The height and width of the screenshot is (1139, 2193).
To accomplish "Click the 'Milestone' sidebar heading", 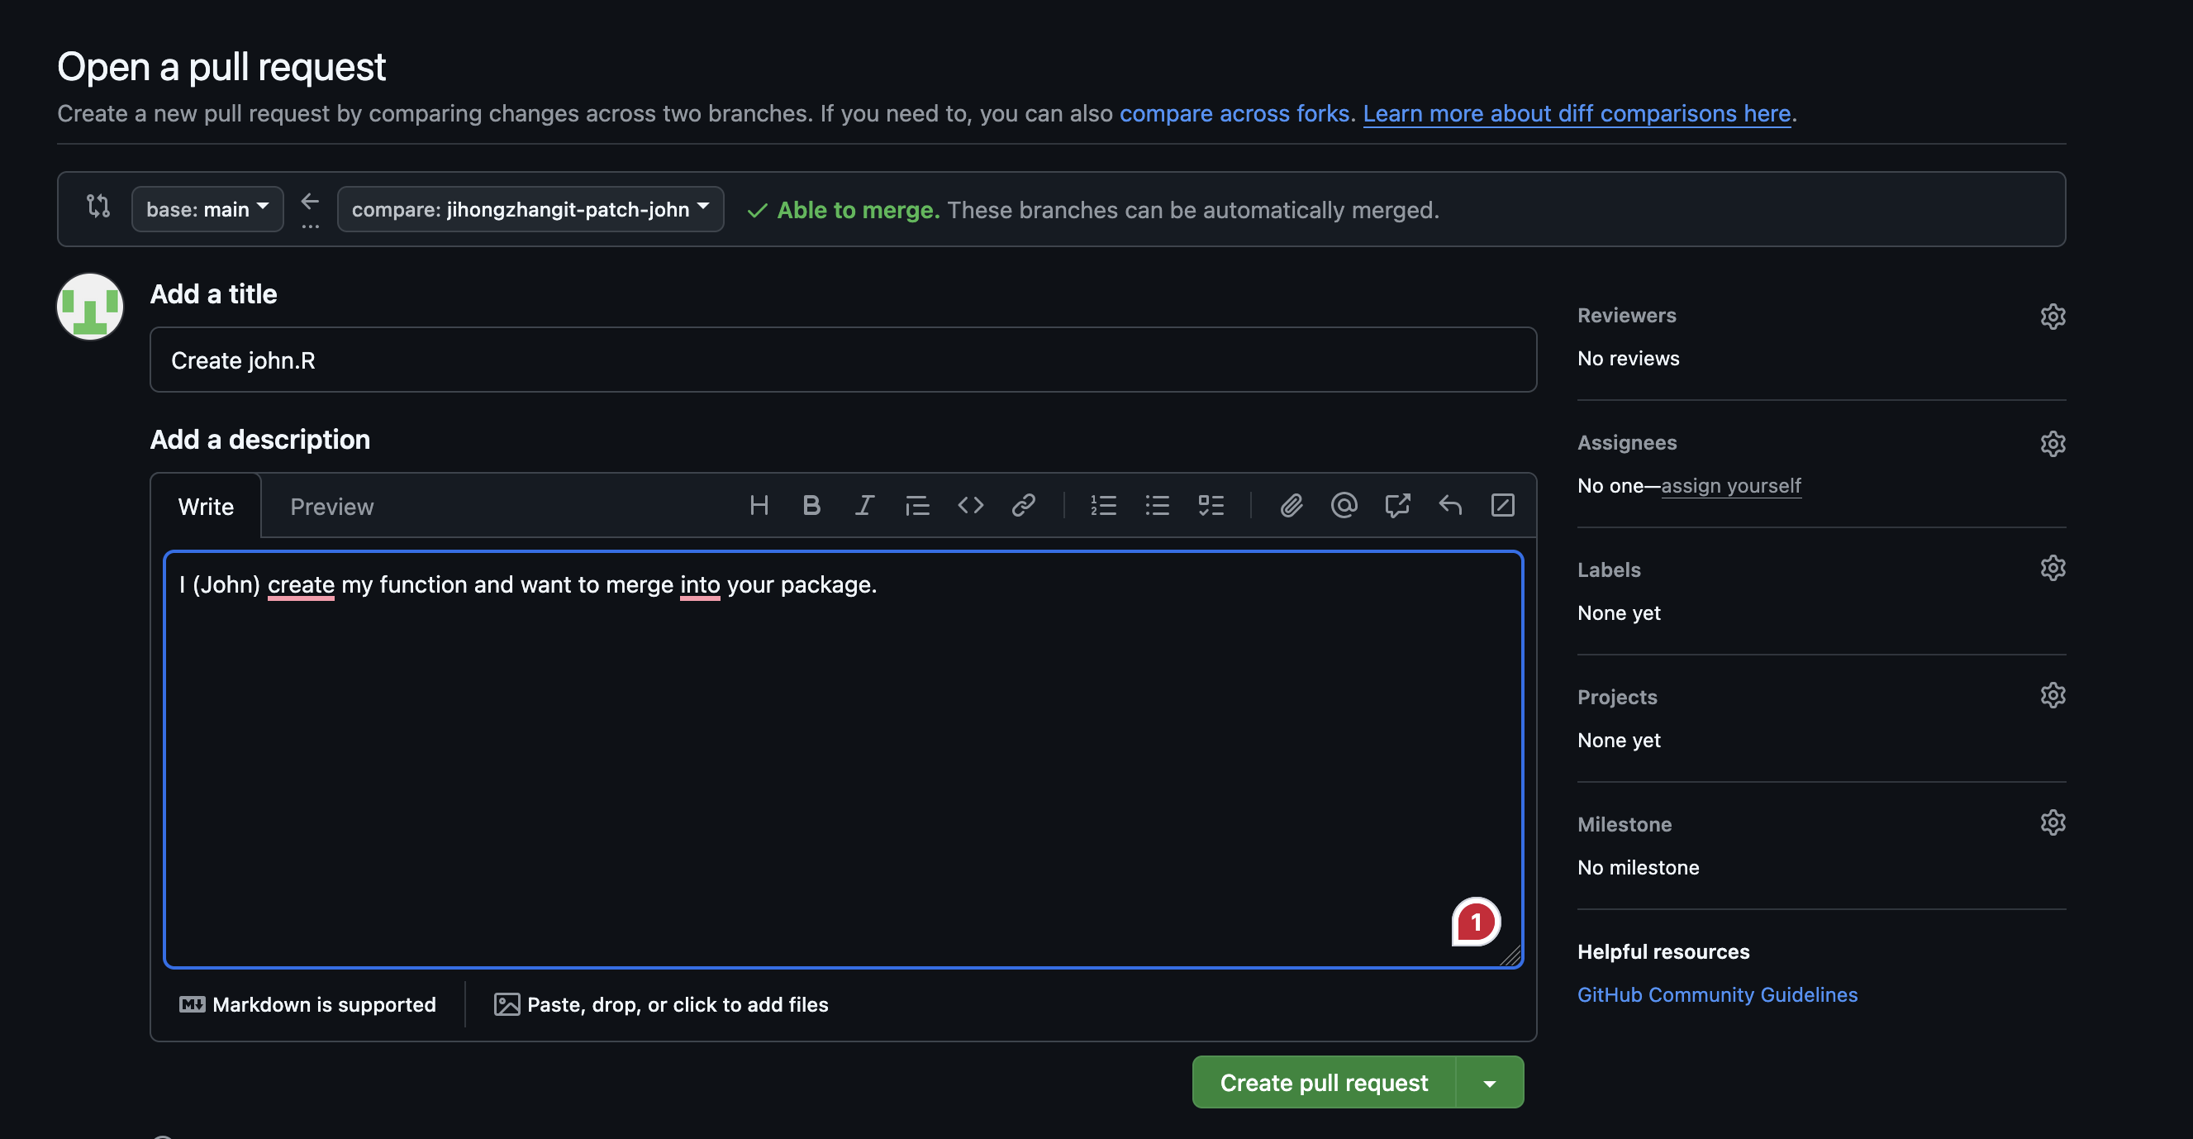I will pyautogui.click(x=1625, y=825).
